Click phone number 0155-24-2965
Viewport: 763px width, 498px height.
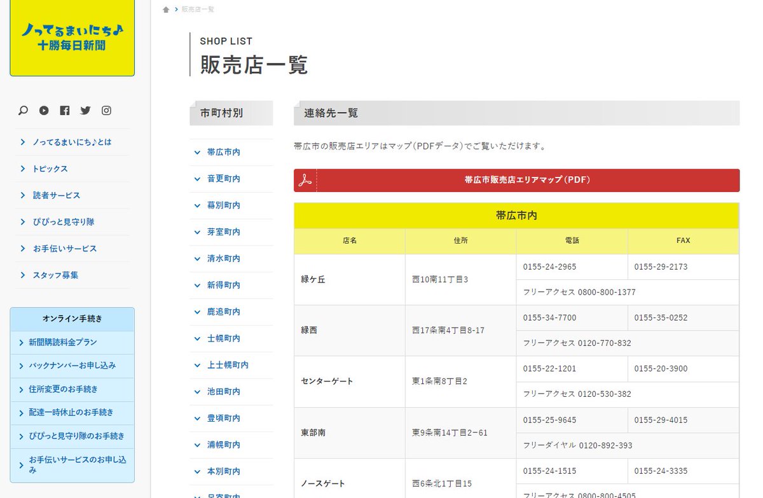pyautogui.click(x=549, y=267)
